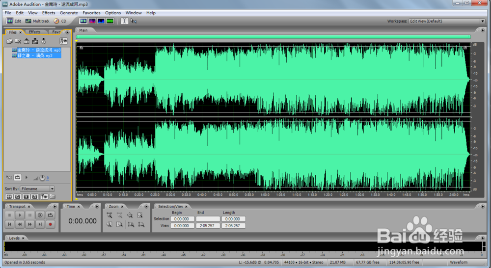This screenshot has width=491, height=268.
Task: Click Close File icon in Files panel
Action: (18, 41)
